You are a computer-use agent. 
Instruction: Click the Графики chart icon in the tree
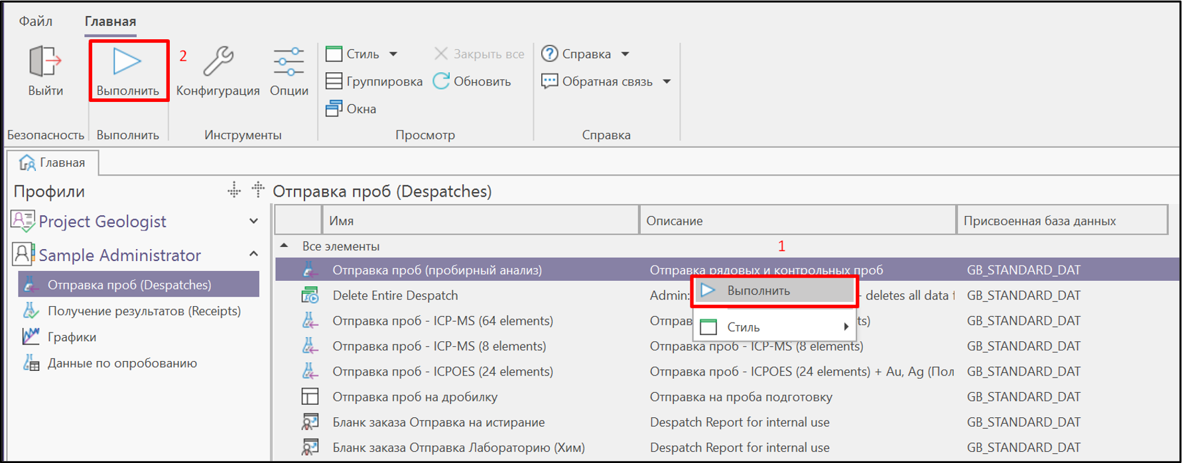[31, 336]
